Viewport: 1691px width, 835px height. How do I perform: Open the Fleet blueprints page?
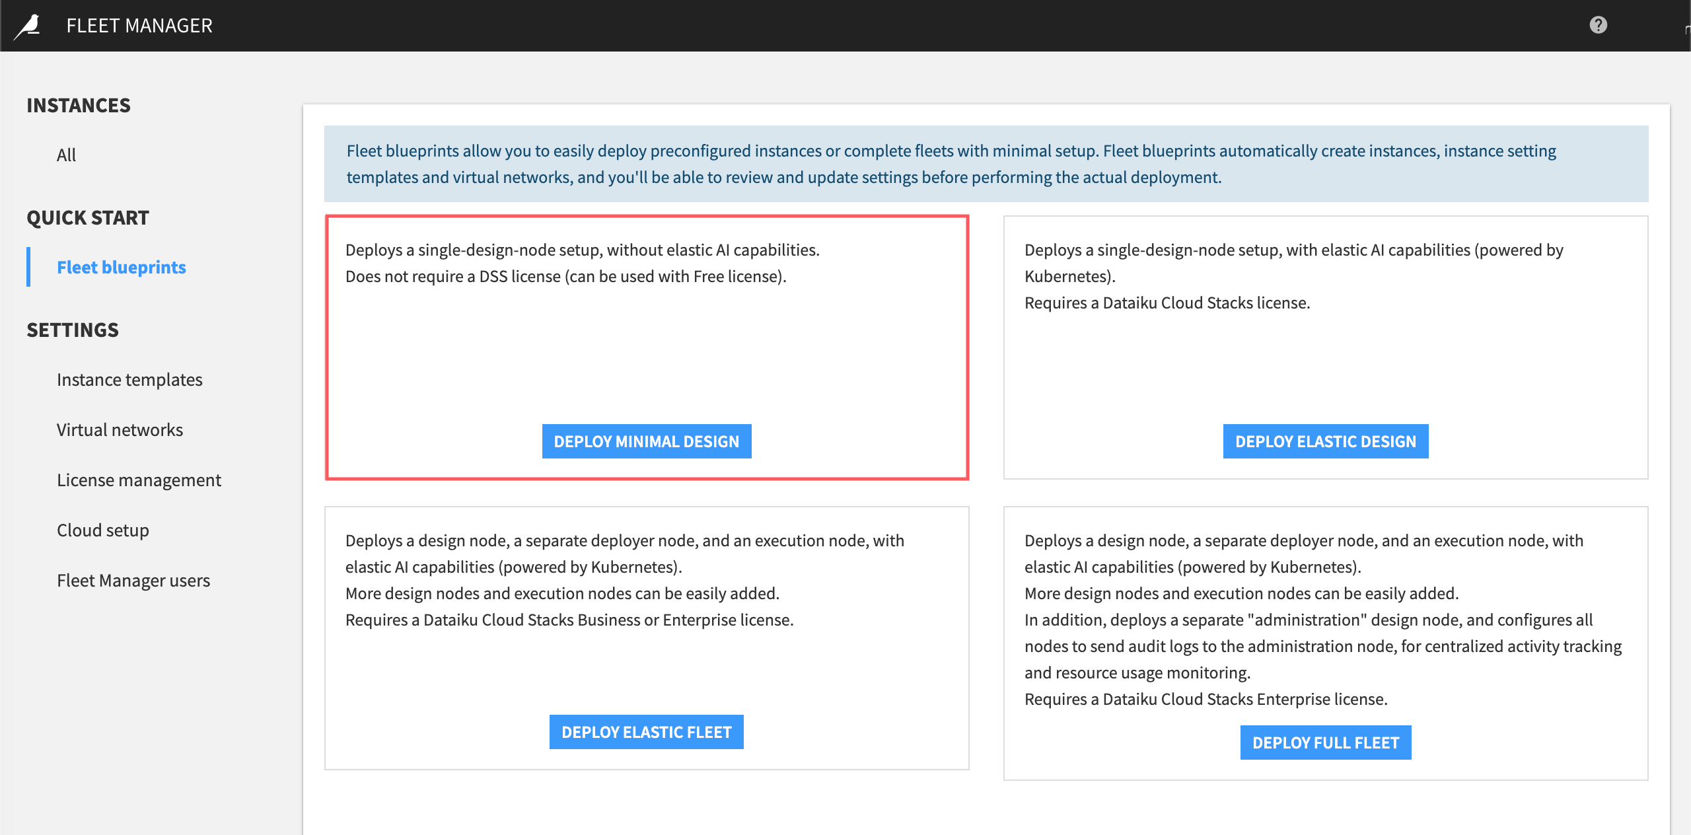tap(121, 267)
